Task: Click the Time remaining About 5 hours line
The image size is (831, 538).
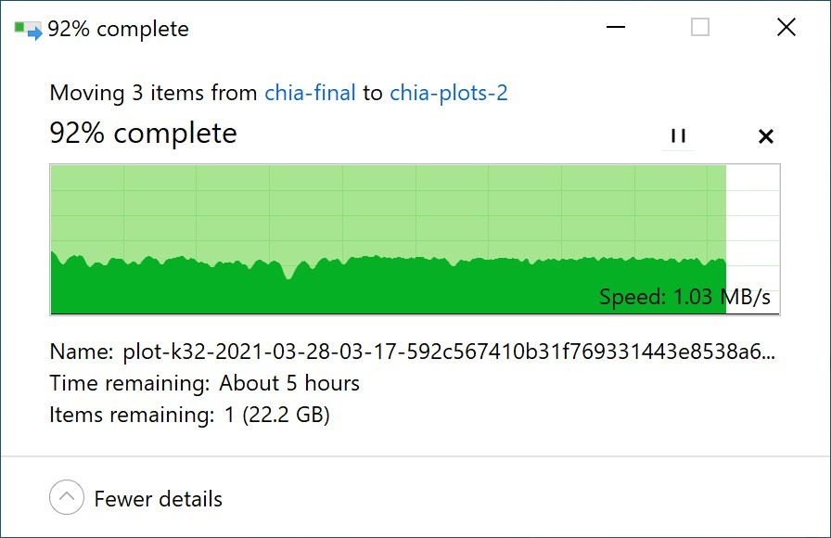Action: (x=204, y=383)
